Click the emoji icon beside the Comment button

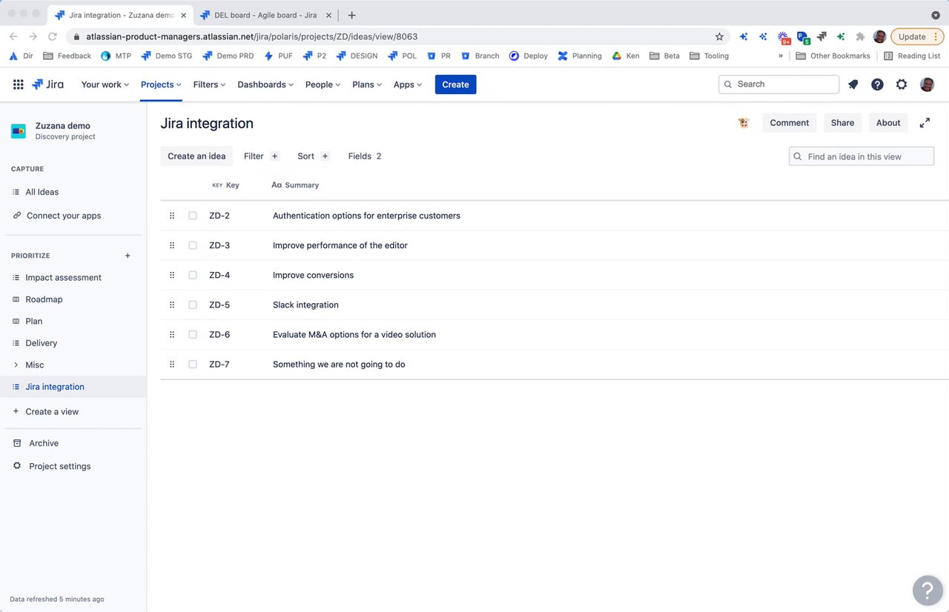744,123
